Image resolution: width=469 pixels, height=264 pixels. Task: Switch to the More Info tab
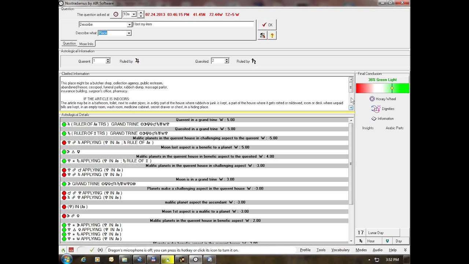(x=86, y=44)
